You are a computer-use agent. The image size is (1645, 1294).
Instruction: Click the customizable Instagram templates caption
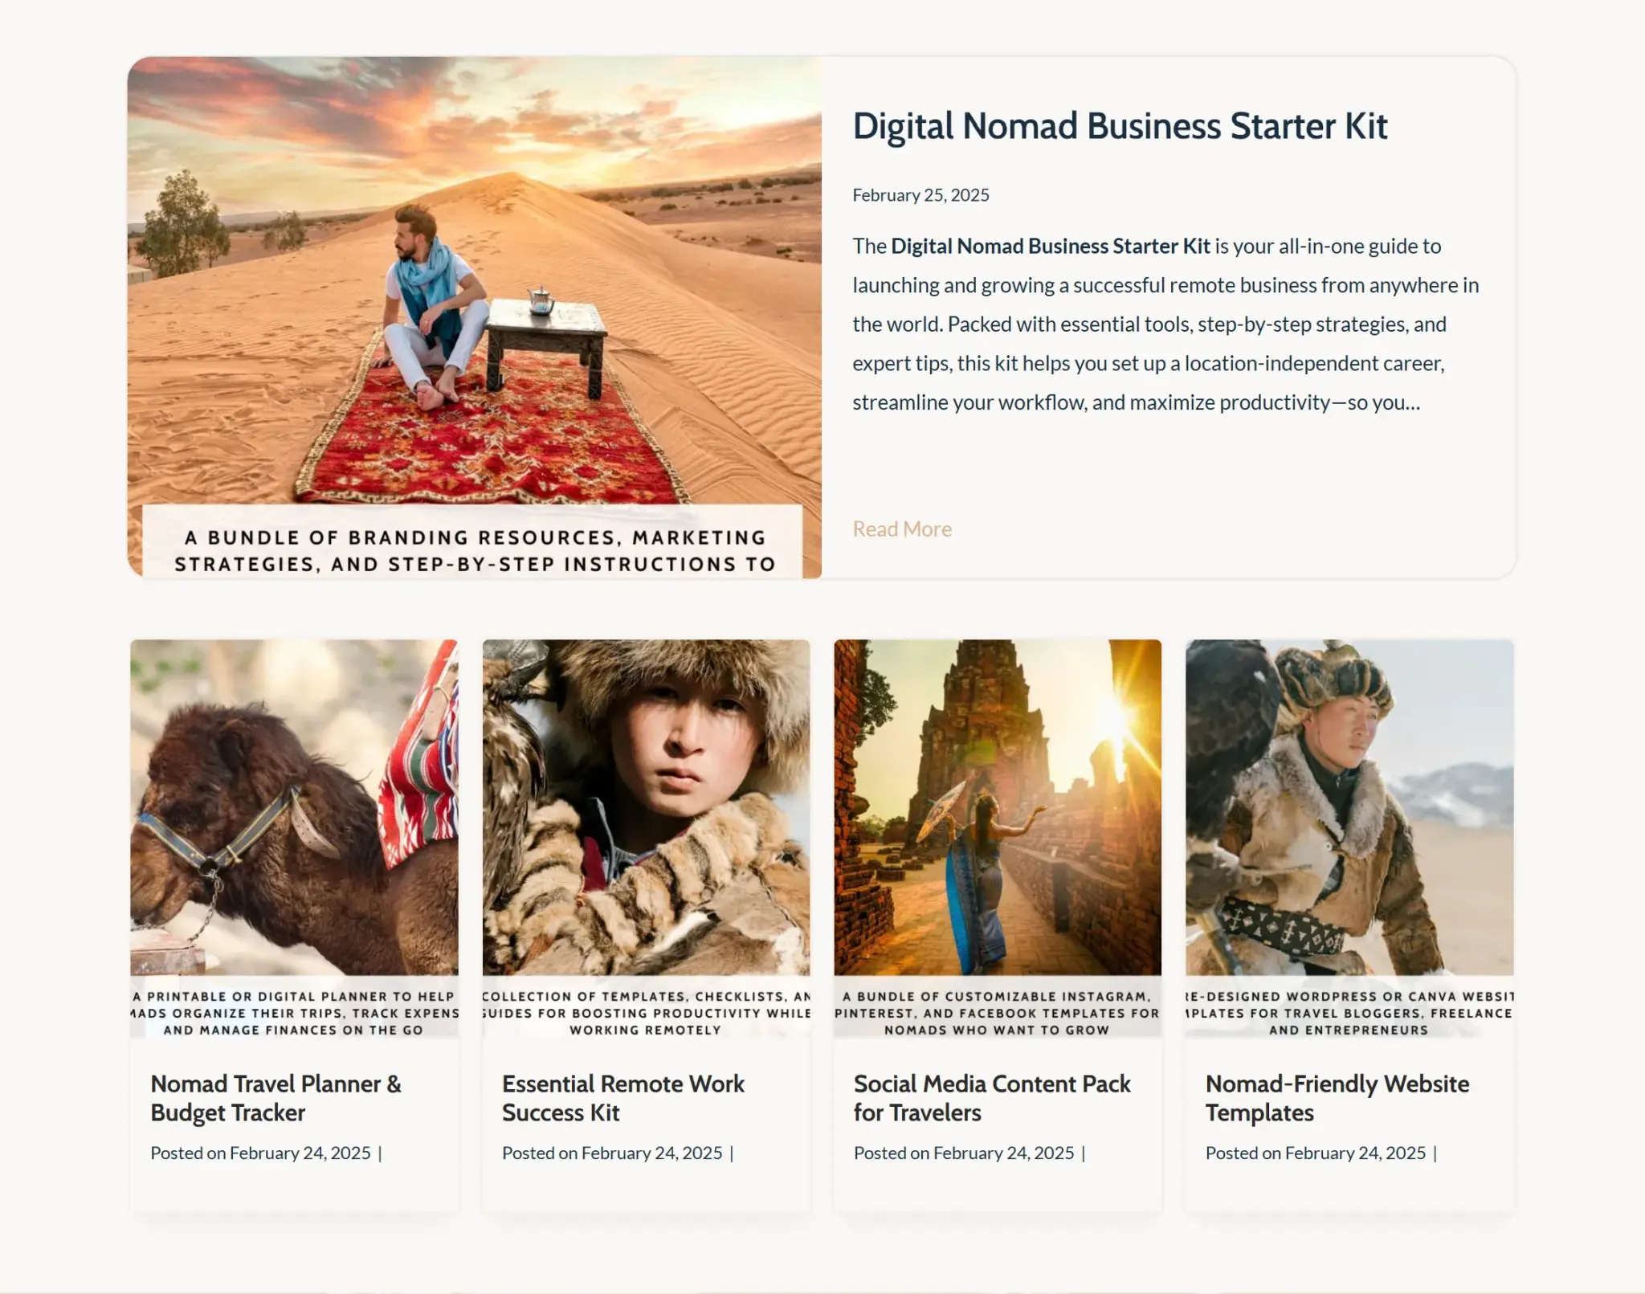(x=998, y=1014)
